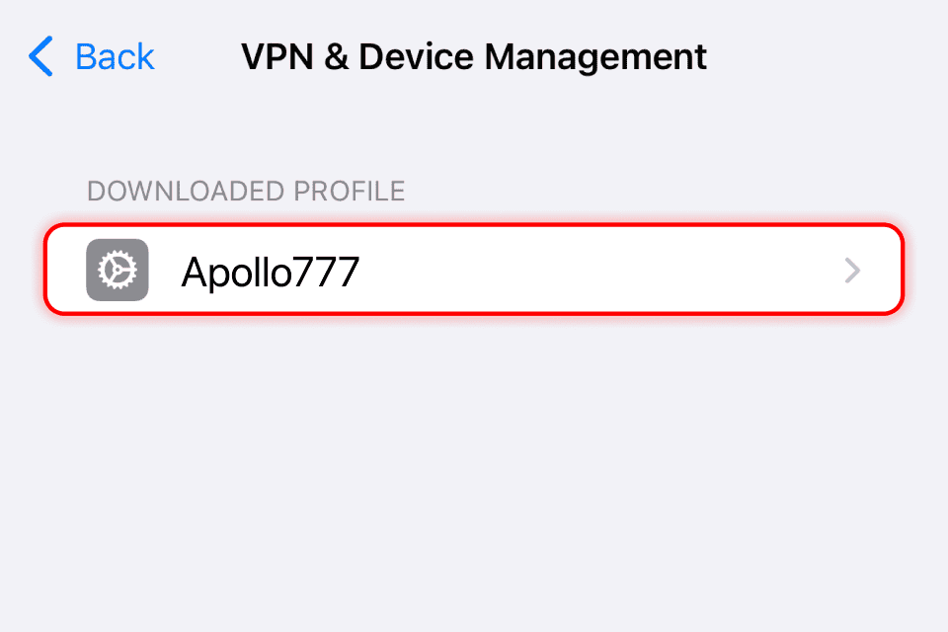The width and height of the screenshot is (948, 632).
Task: Return to previous screen with Back button
Action: [92, 56]
